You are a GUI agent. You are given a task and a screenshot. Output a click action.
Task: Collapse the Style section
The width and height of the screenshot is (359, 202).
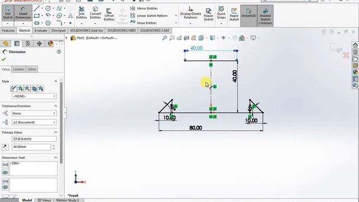(56, 81)
